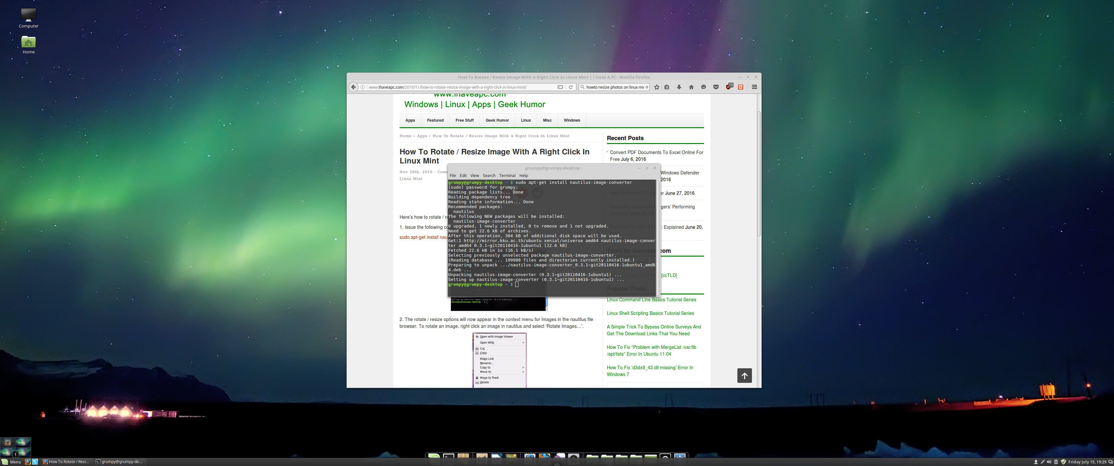Open battery power icon in system tray
Image resolution: width=1114 pixels, height=466 pixels.
pyautogui.click(x=1056, y=462)
